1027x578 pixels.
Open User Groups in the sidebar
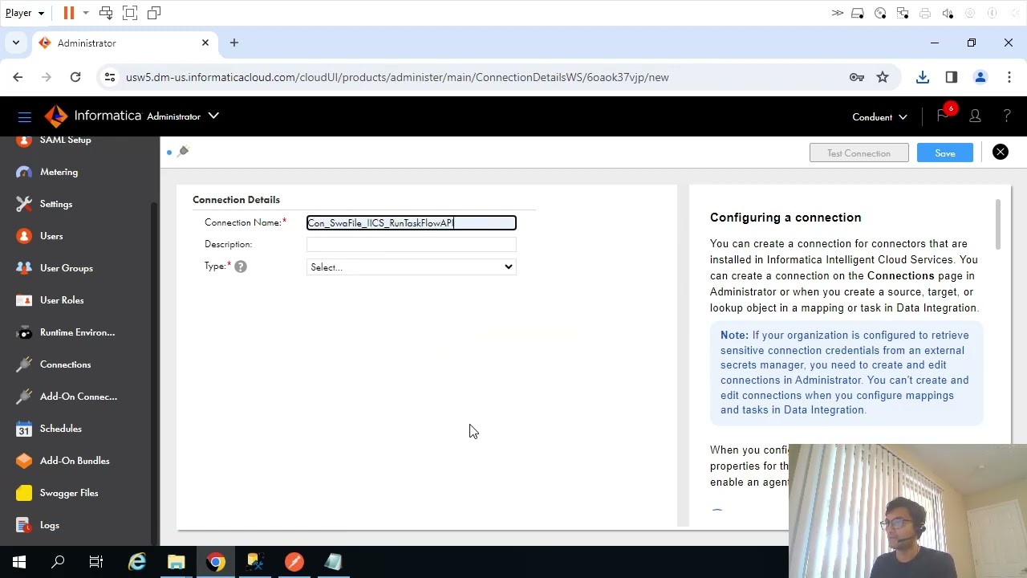(66, 268)
